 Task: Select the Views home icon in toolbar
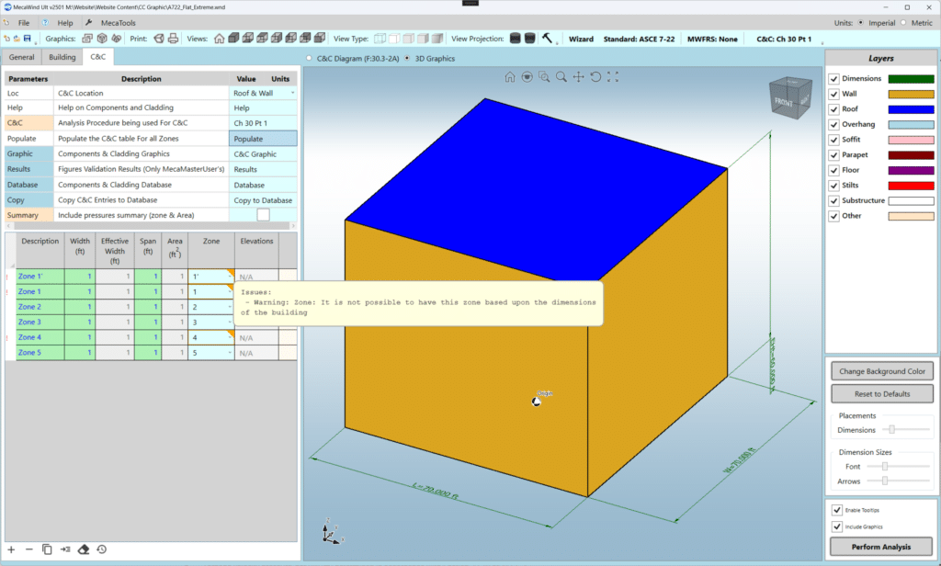click(x=219, y=39)
